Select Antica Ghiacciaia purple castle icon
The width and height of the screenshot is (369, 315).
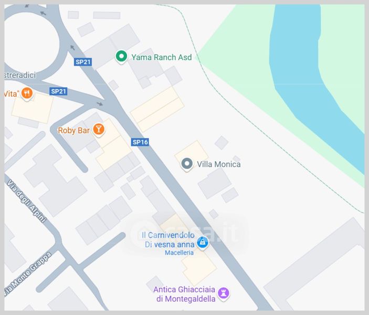point(223,293)
